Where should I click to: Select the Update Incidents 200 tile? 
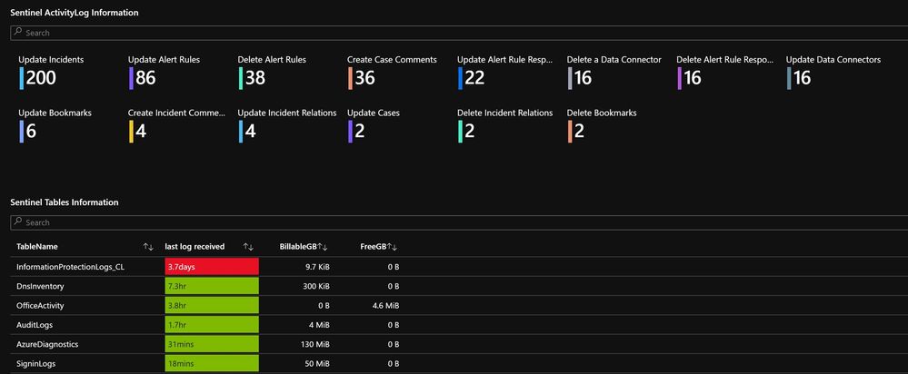click(51, 72)
